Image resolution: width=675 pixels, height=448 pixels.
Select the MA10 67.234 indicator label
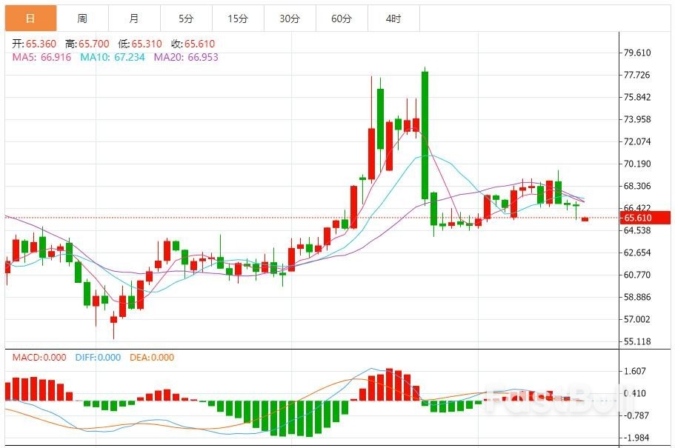[x=113, y=57]
